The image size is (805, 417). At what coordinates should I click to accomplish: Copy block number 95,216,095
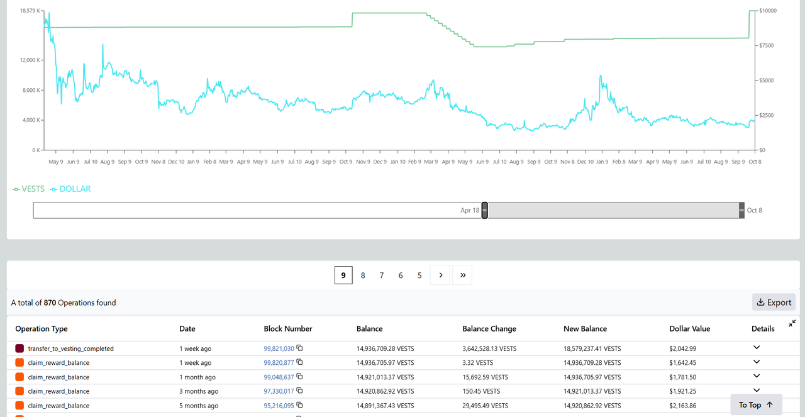click(300, 405)
